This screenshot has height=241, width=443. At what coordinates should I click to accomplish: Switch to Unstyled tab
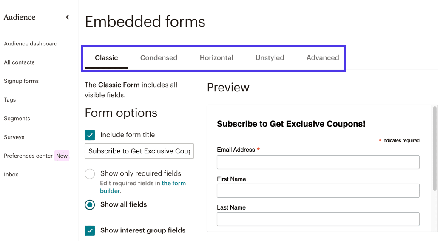tap(270, 58)
